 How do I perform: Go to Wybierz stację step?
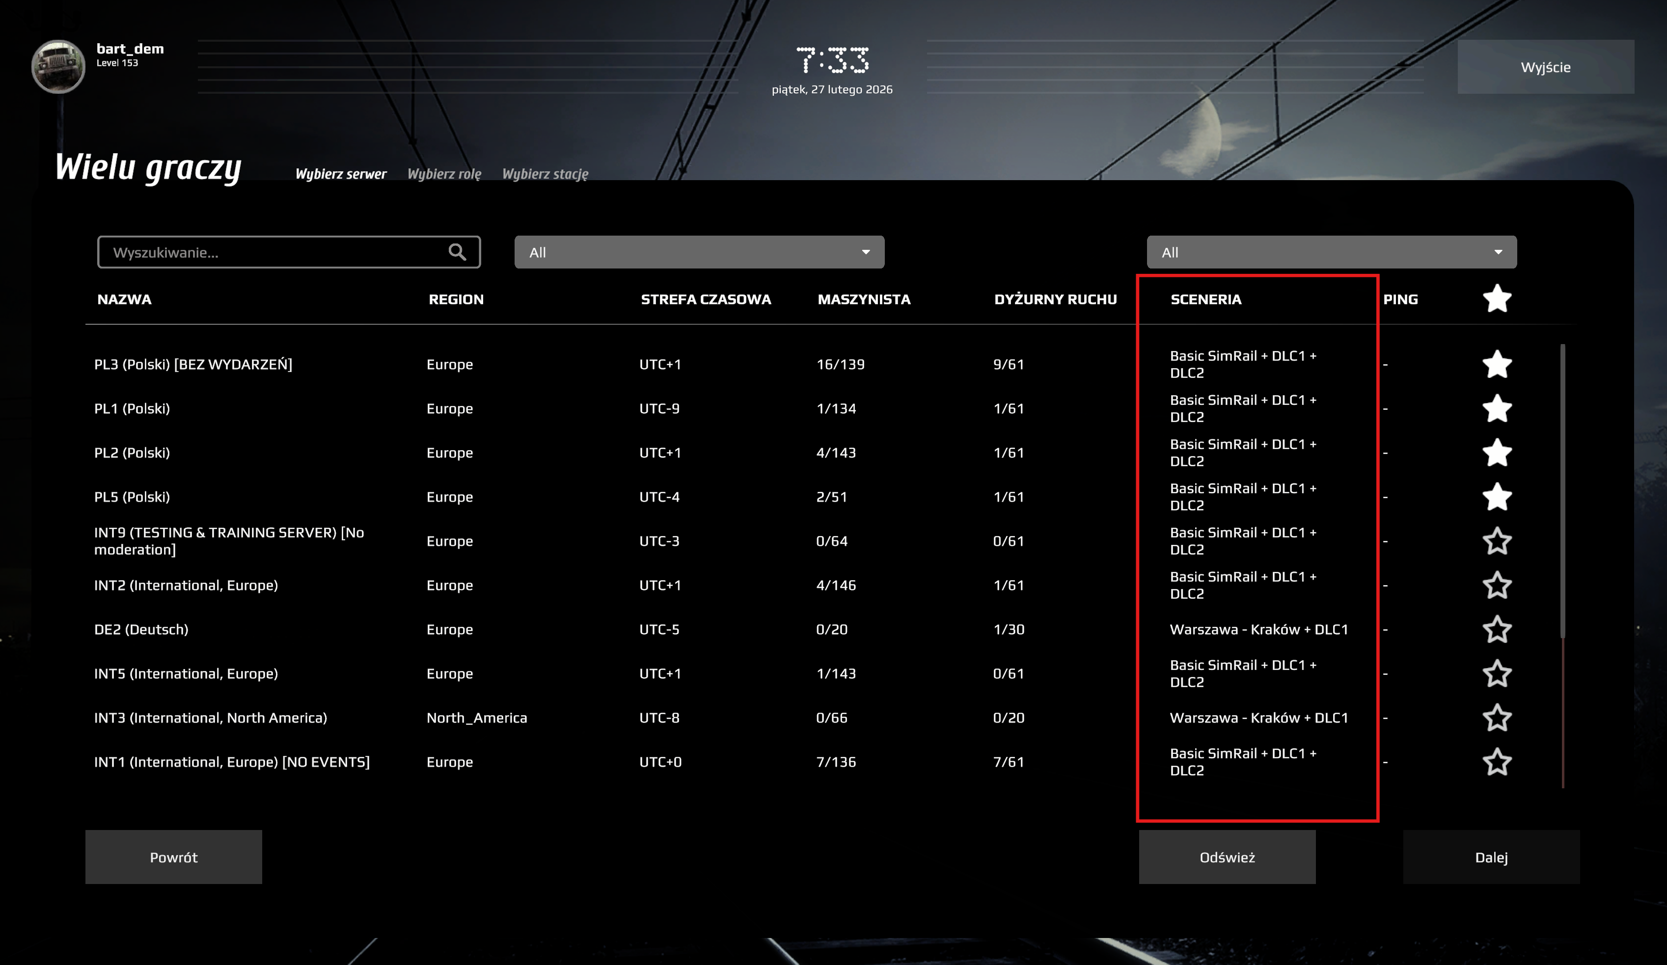click(x=545, y=174)
